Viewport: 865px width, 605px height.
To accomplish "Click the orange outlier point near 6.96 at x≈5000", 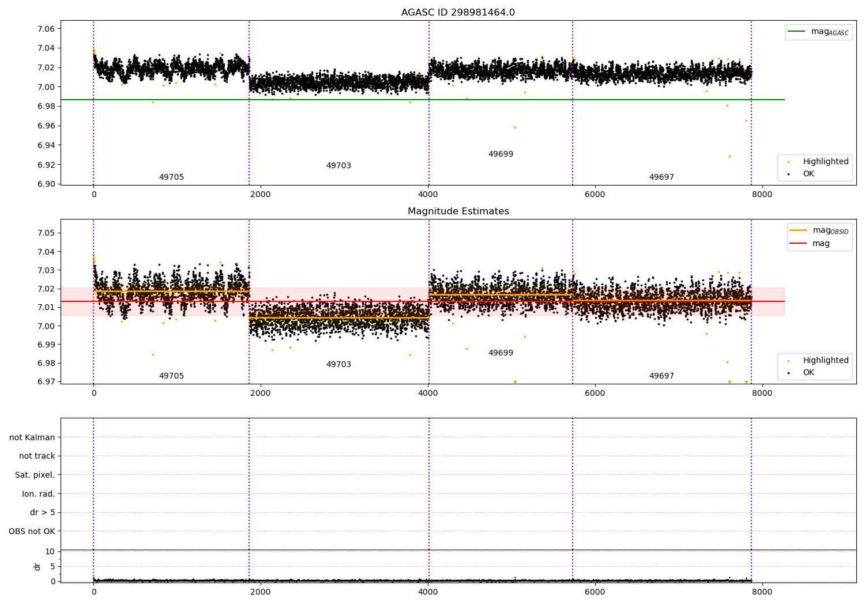I will click(x=515, y=127).
